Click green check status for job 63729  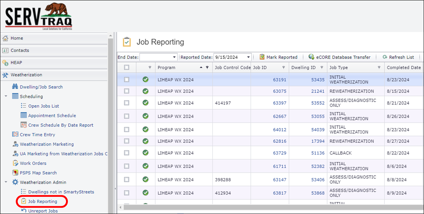point(146,153)
